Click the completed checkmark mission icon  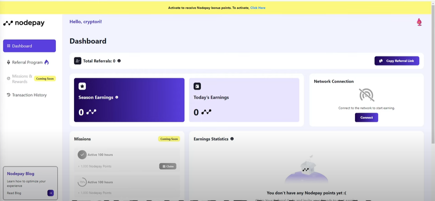(82, 155)
